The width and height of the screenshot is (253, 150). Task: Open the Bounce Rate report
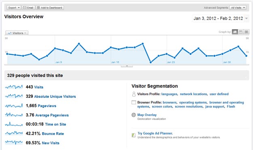point(53,134)
